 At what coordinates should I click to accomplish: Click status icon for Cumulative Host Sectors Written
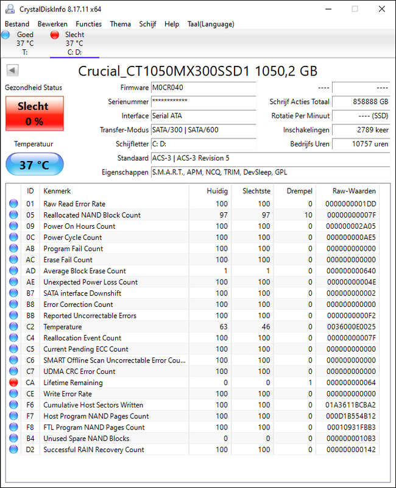coord(13,405)
